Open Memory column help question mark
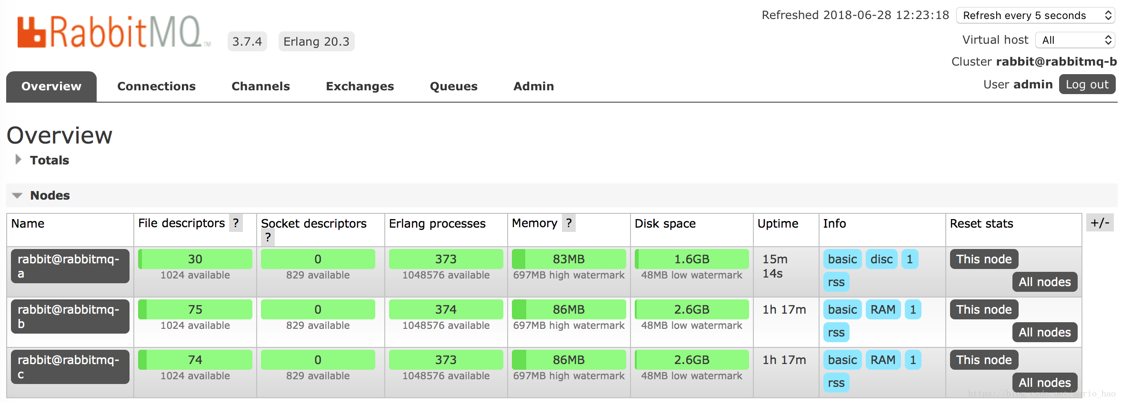Image resolution: width=1121 pixels, height=403 pixels. click(x=569, y=223)
